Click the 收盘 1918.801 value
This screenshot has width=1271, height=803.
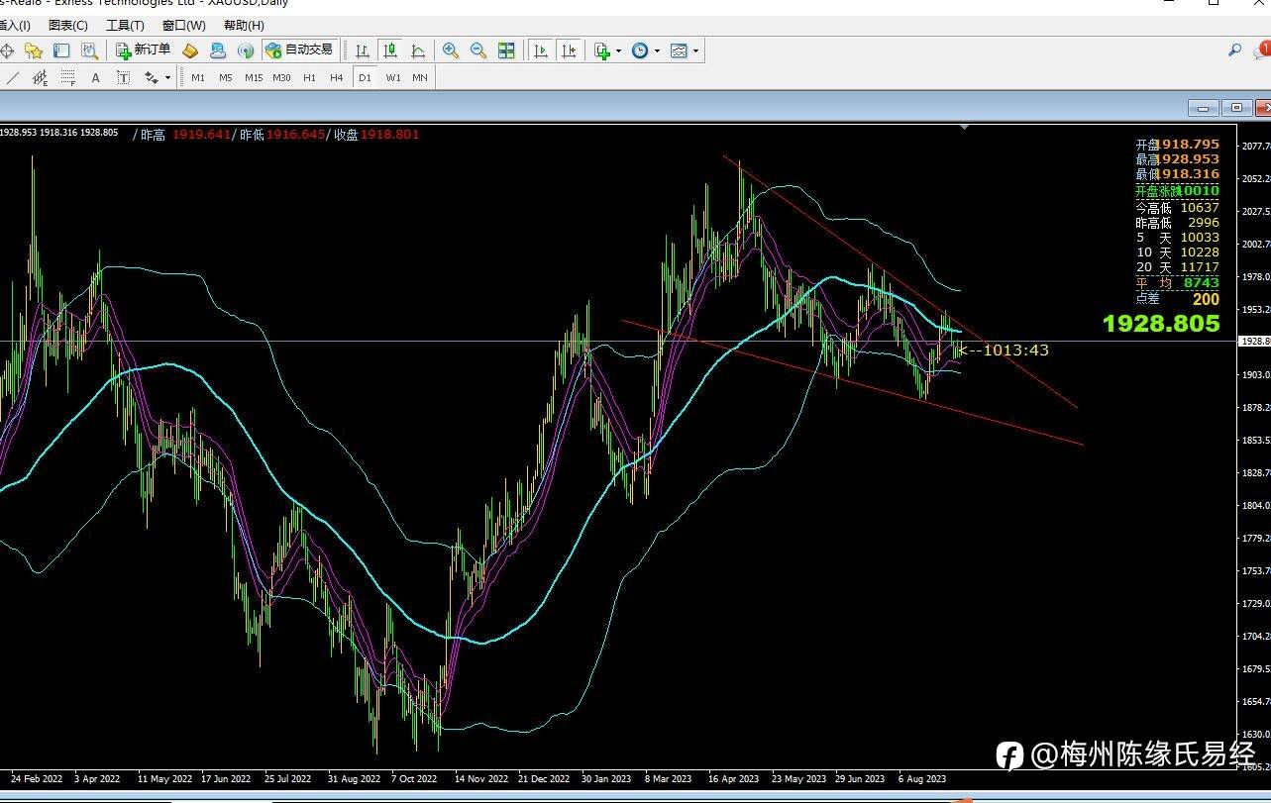pos(389,134)
